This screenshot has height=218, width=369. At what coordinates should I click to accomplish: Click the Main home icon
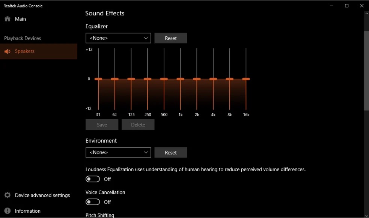point(8,19)
